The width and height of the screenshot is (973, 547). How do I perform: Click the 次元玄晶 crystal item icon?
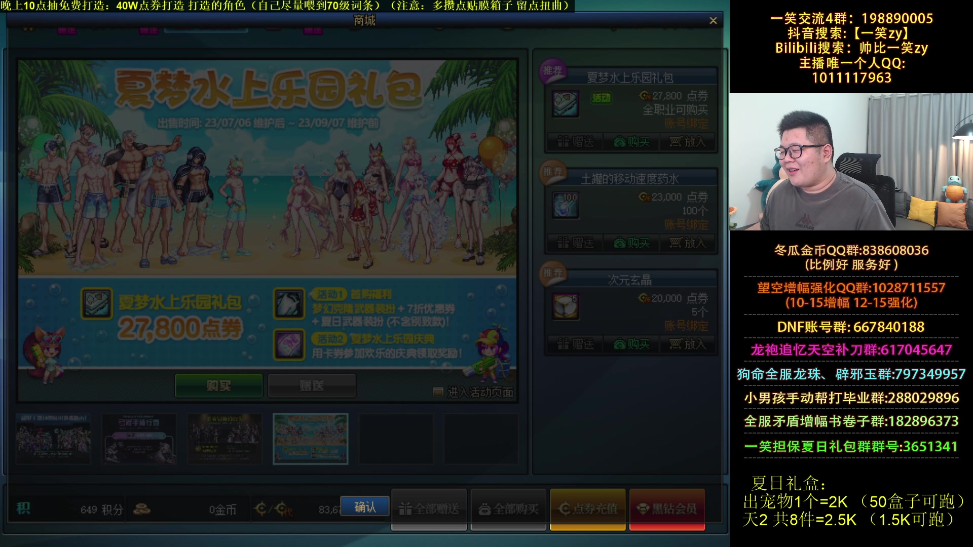click(566, 306)
